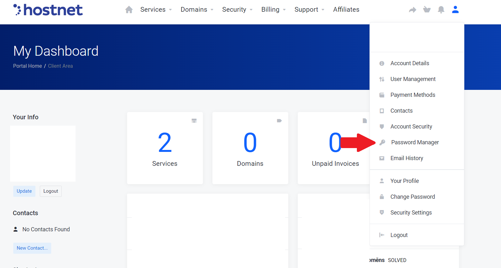Expand the Billing dropdown menu
The image size is (501, 268).
(x=273, y=9)
